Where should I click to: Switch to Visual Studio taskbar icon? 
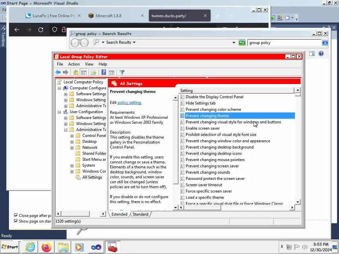[96, 247]
